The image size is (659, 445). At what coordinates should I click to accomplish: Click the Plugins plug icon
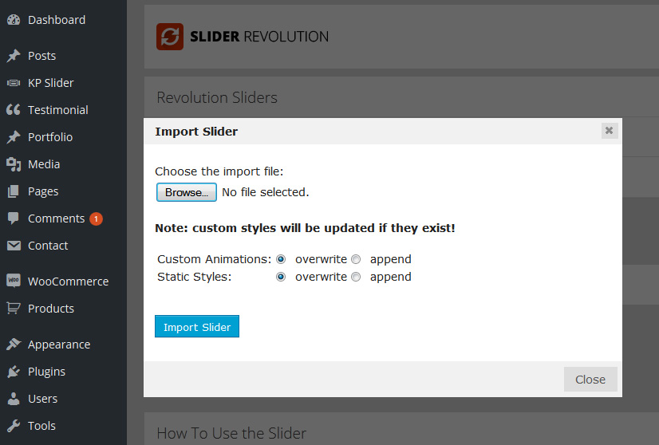click(14, 372)
